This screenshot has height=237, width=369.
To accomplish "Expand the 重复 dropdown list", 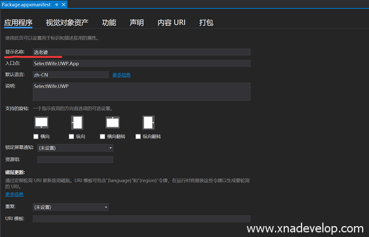I will pos(70,207).
